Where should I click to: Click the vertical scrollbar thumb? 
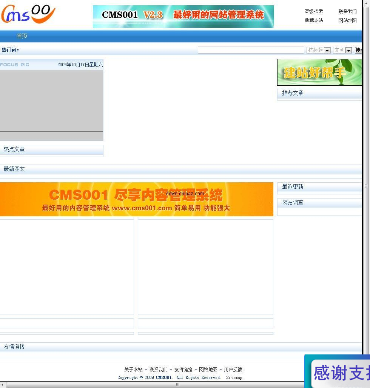point(366,186)
